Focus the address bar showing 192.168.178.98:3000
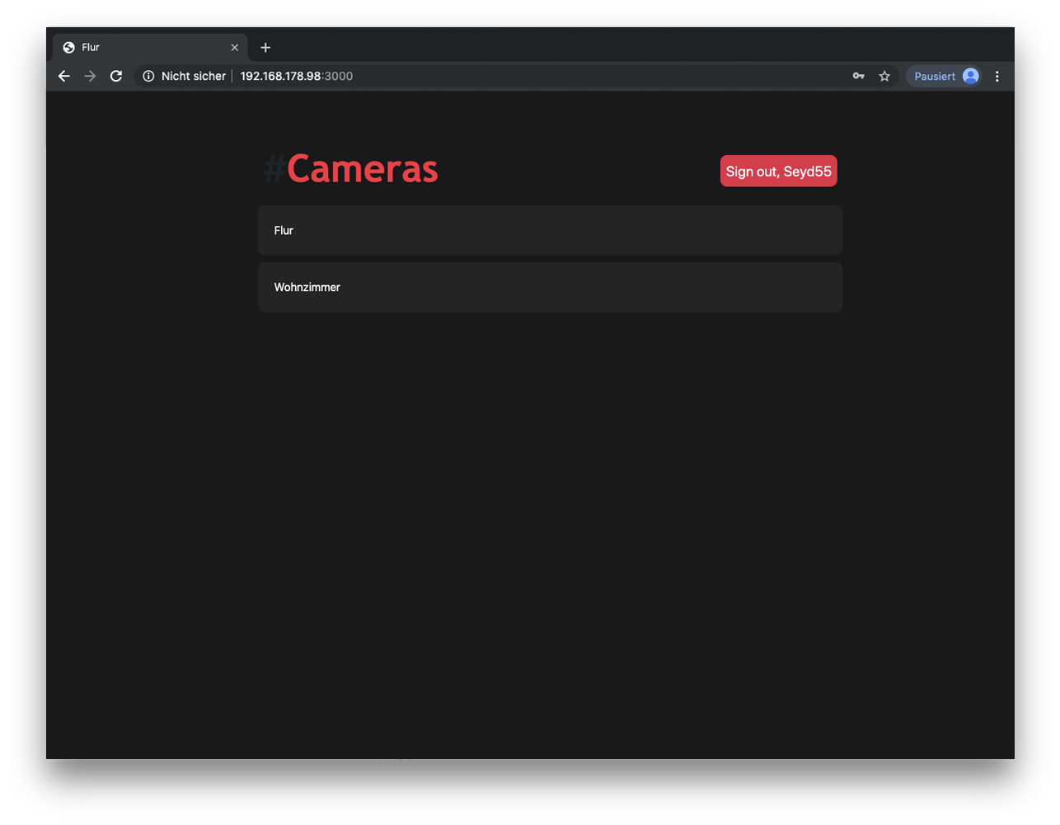This screenshot has width=1060, height=825. (495, 76)
